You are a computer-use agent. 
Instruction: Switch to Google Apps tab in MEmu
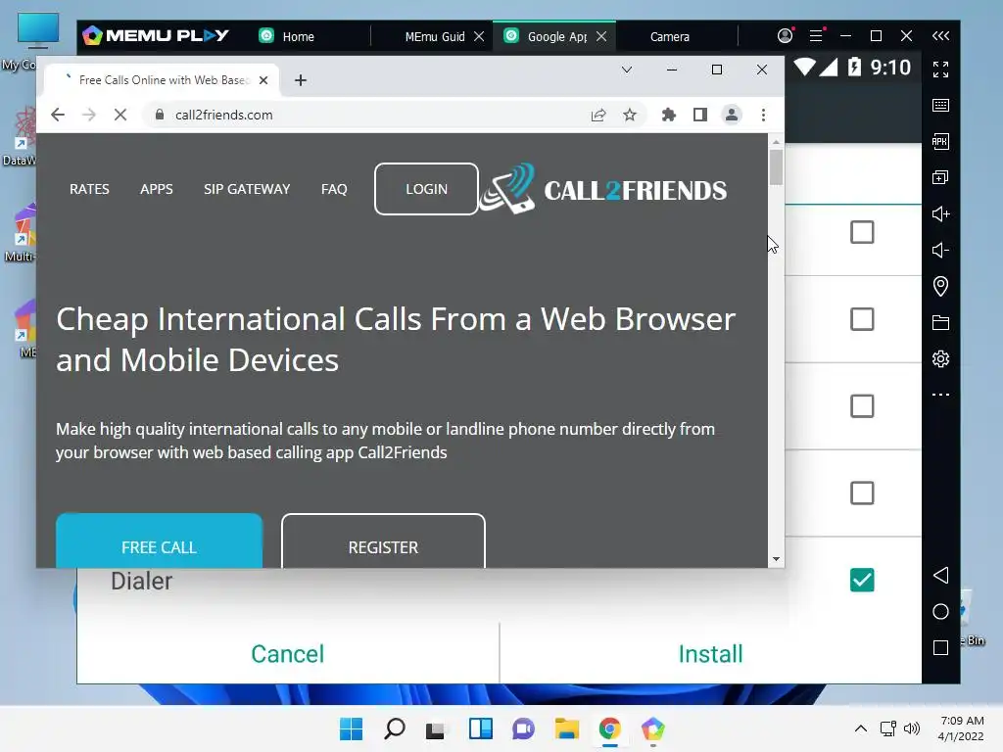[x=556, y=36]
